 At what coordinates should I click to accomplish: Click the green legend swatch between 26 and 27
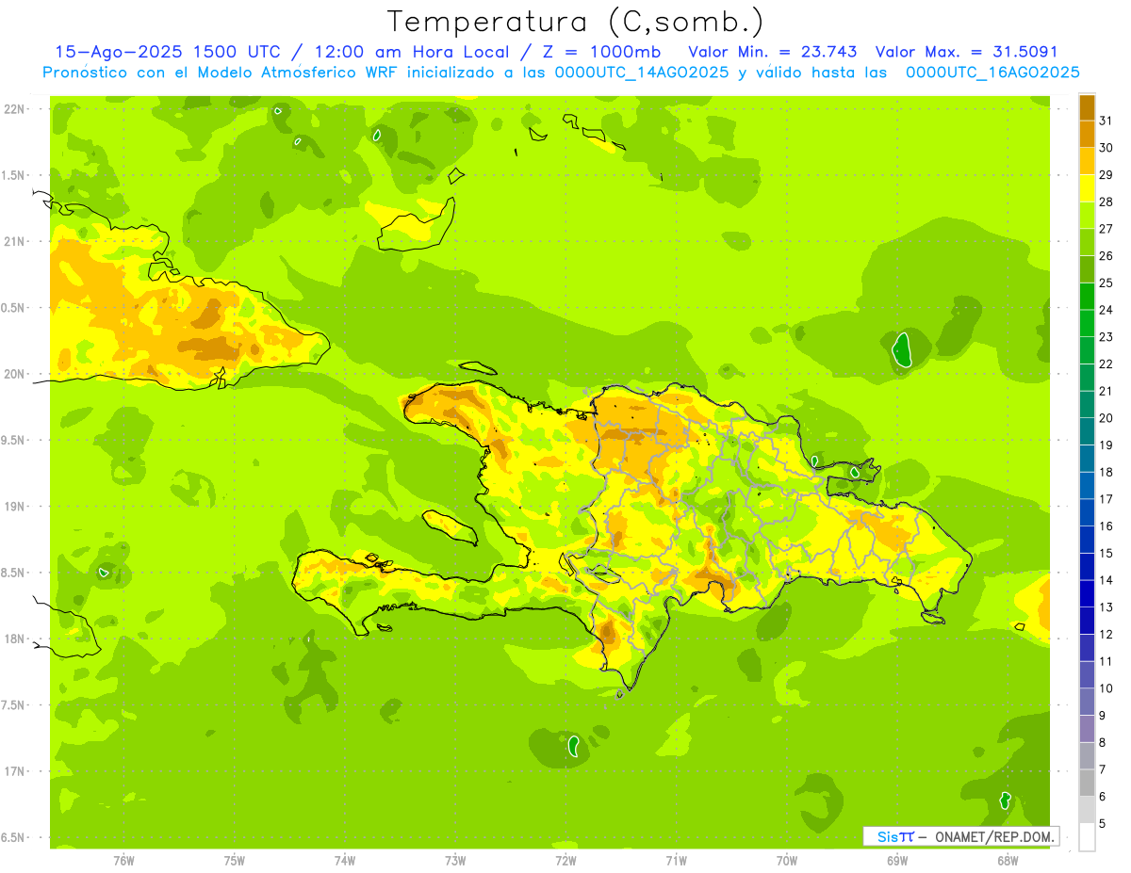coord(1087,243)
